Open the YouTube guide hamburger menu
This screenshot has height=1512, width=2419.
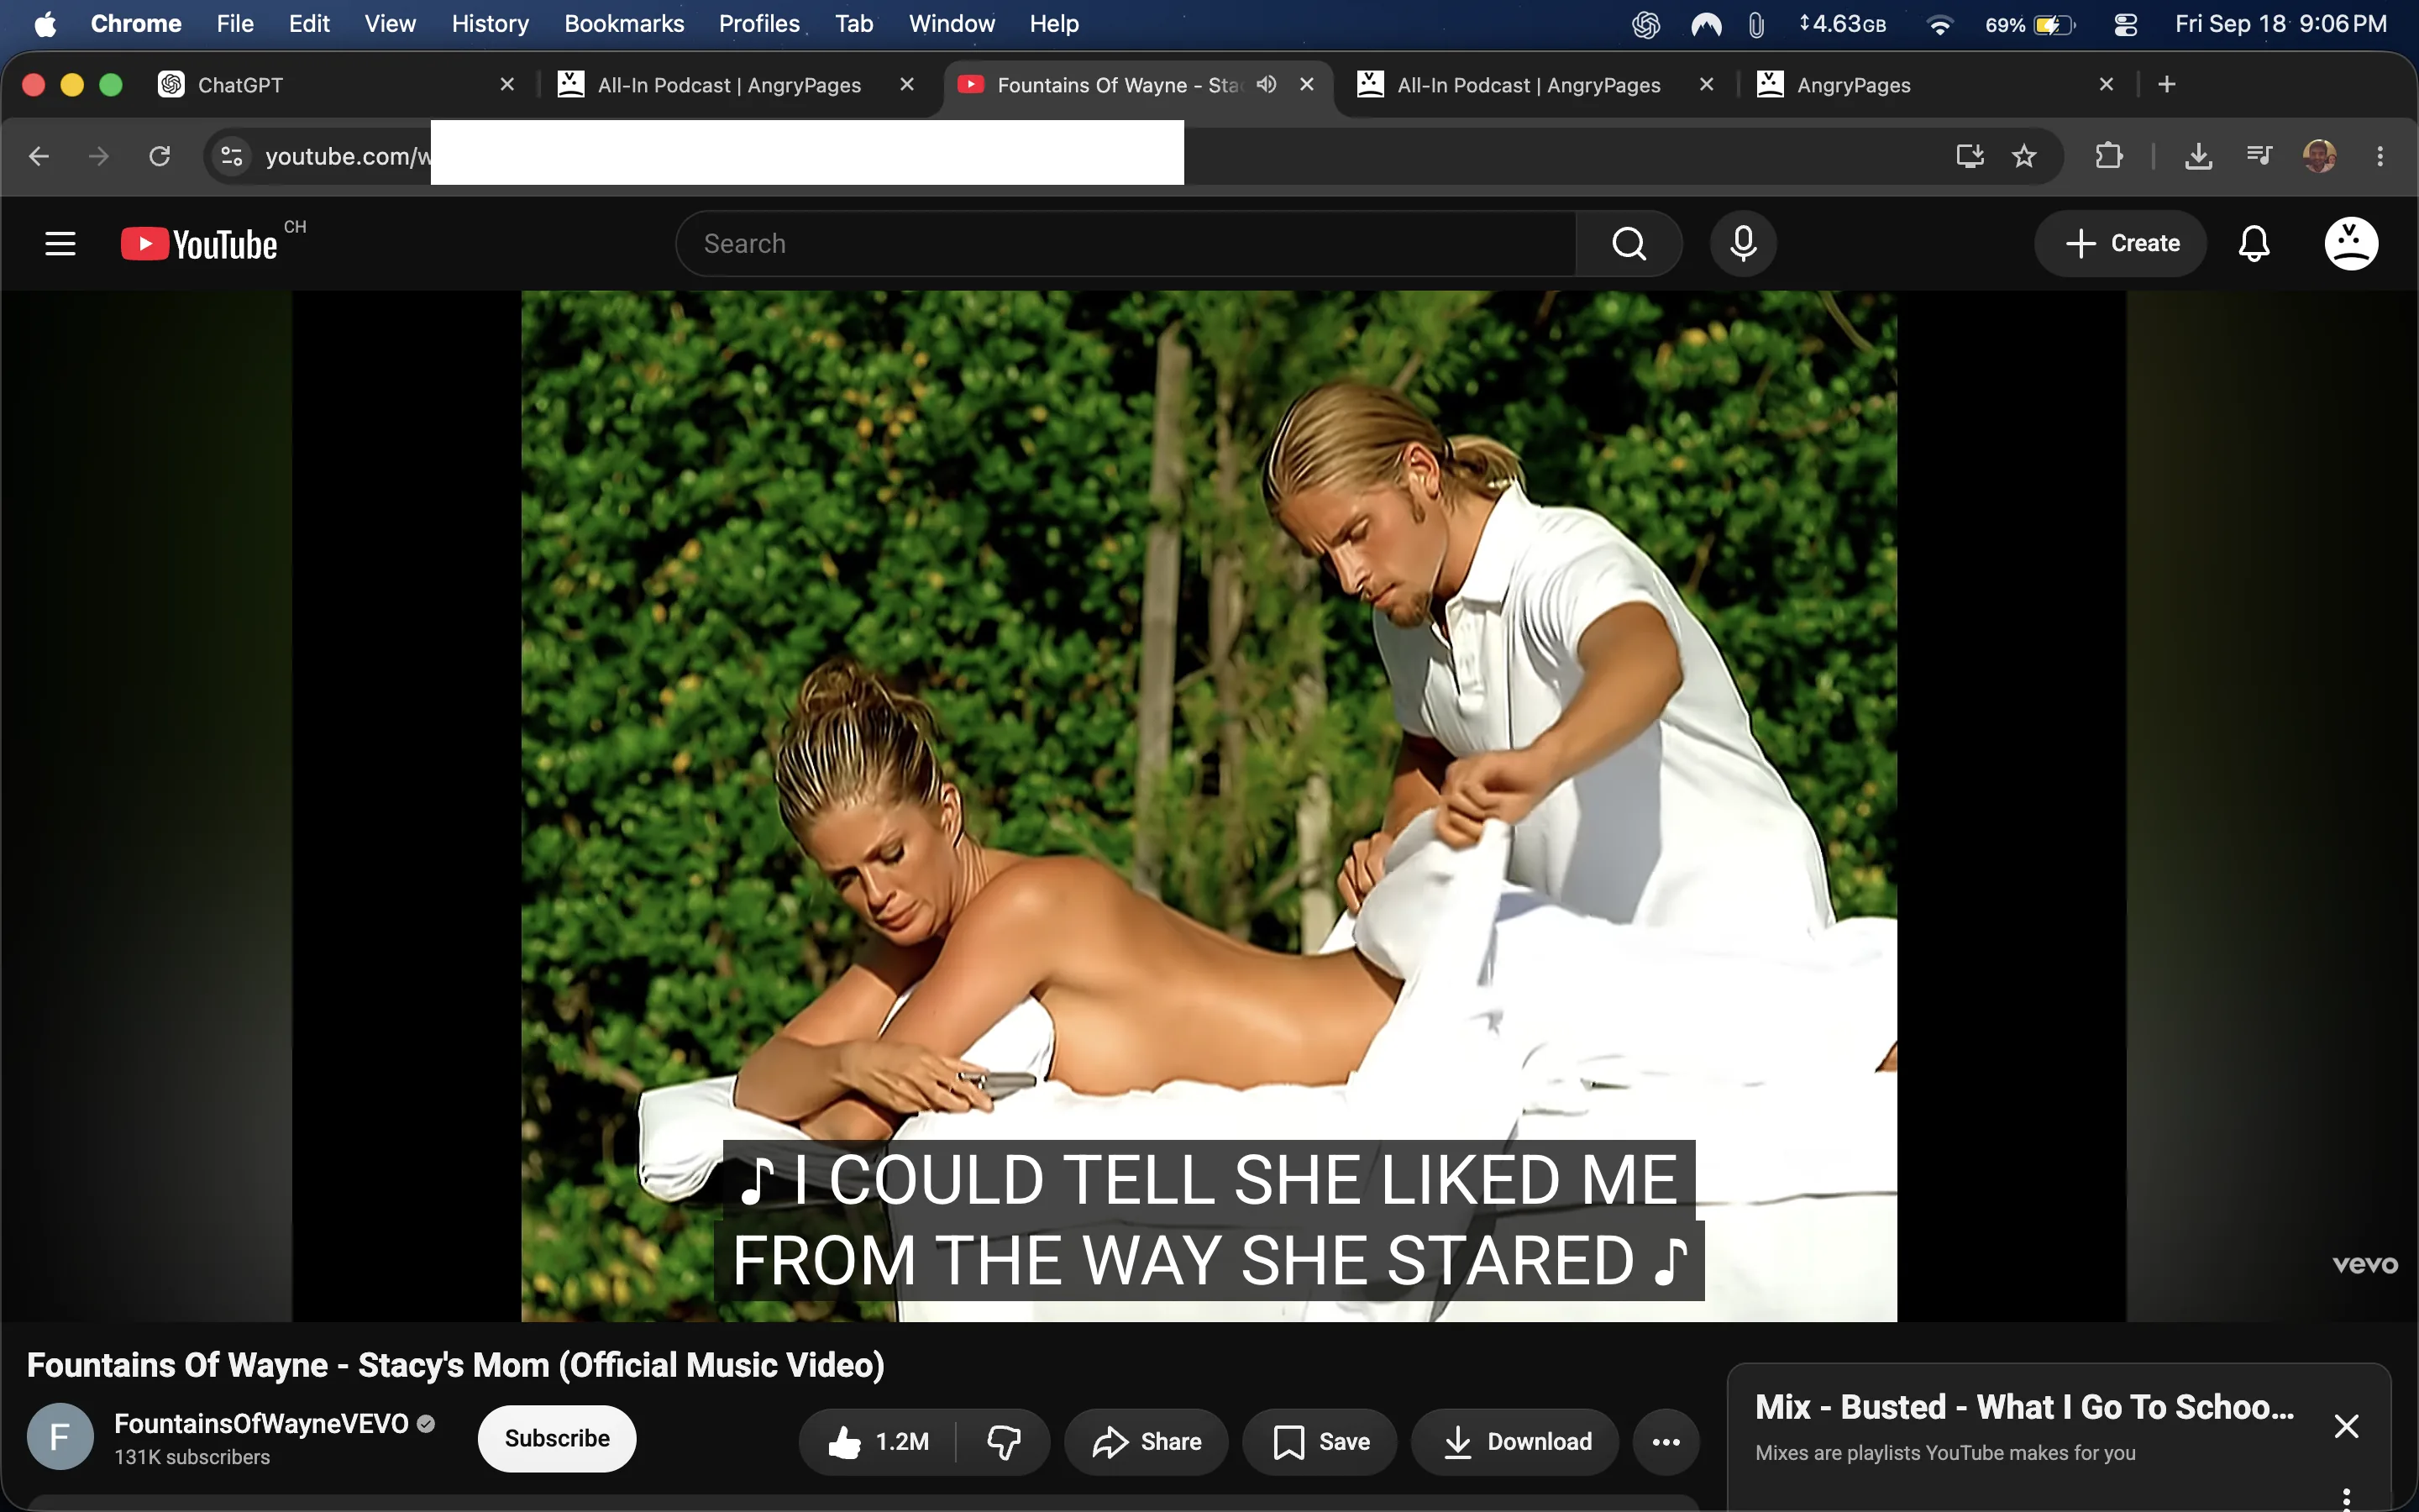tap(60, 243)
